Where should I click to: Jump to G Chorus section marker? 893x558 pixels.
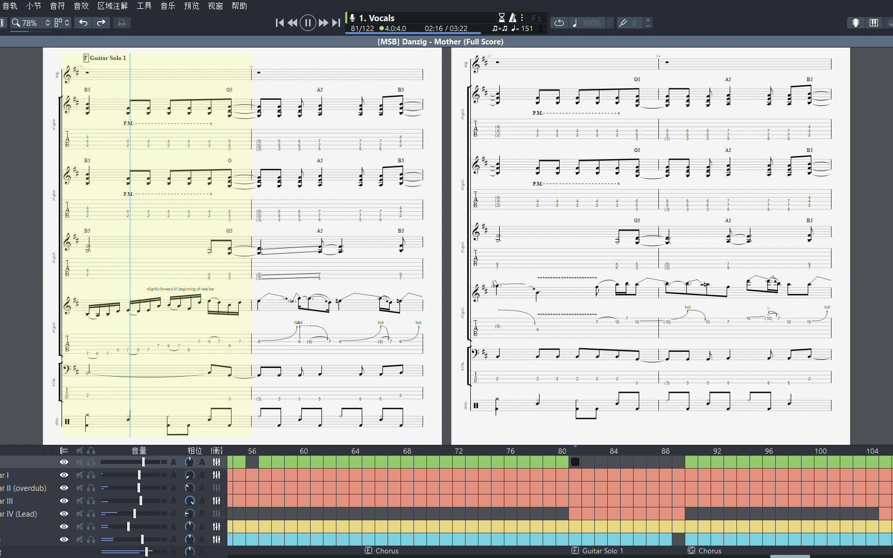(x=705, y=551)
